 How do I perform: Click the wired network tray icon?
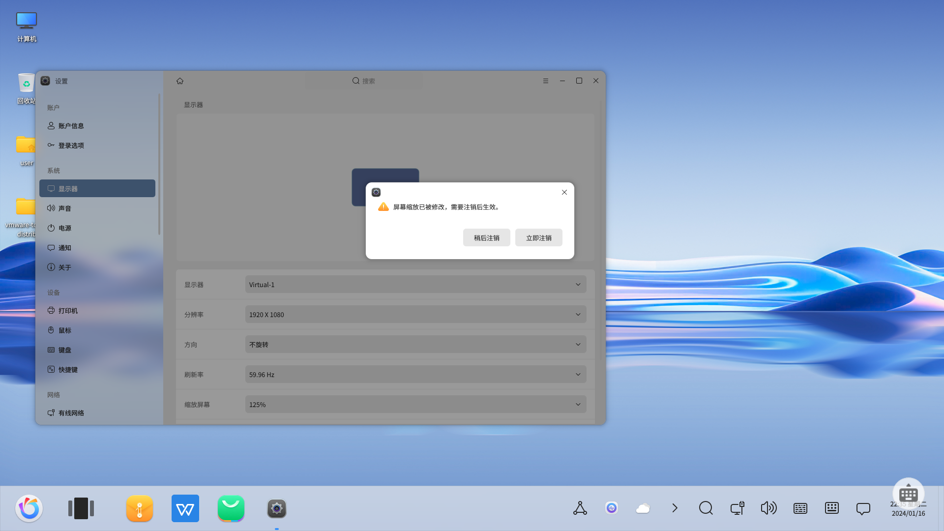tap(737, 508)
